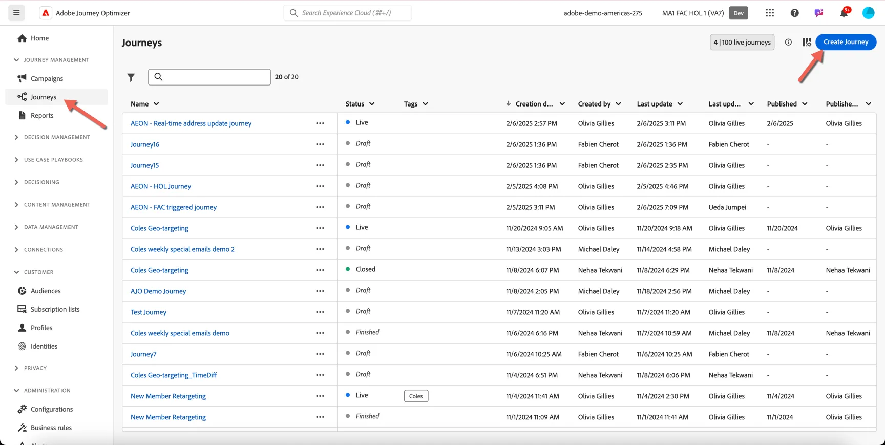Click the live journeys info icon

click(788, 42)
